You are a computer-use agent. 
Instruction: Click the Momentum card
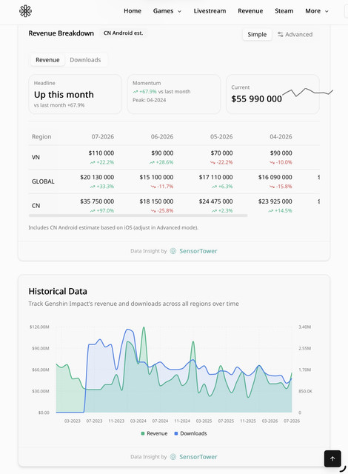(x=174, y=94)
